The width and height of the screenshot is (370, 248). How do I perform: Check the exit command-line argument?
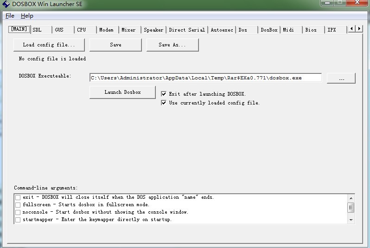(x=18, y=197)
